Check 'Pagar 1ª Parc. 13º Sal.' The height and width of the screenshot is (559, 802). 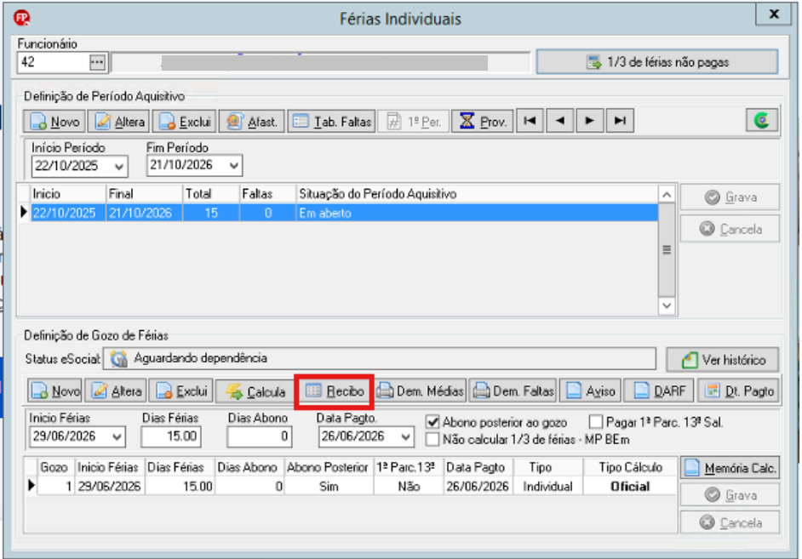pyautogui.click(x=595, y=422)
